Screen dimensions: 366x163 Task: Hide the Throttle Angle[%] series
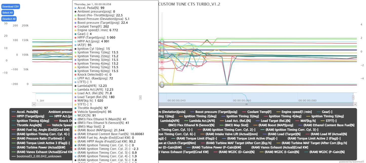pos(29,125)
